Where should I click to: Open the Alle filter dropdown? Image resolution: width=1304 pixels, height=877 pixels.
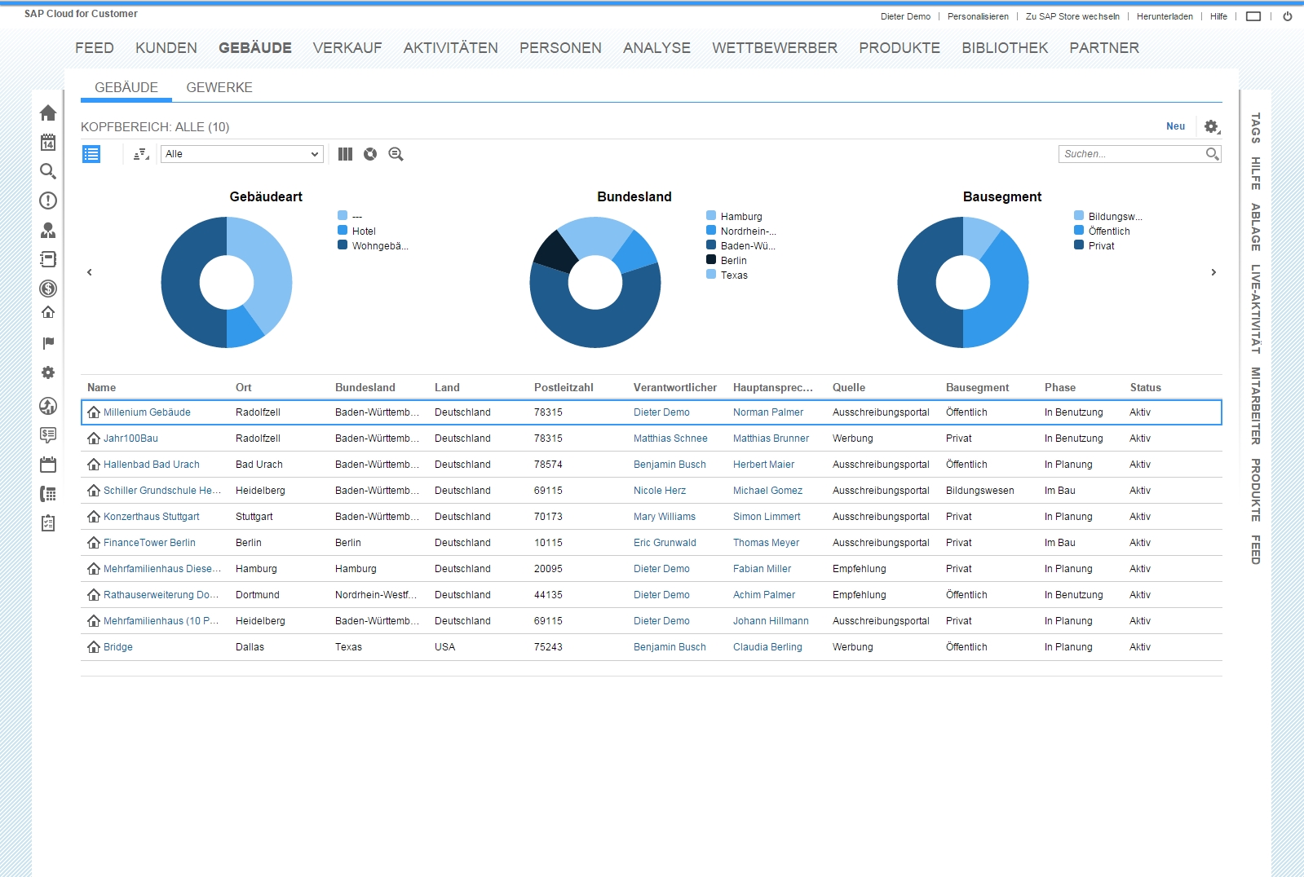click(x=242, y=154)
